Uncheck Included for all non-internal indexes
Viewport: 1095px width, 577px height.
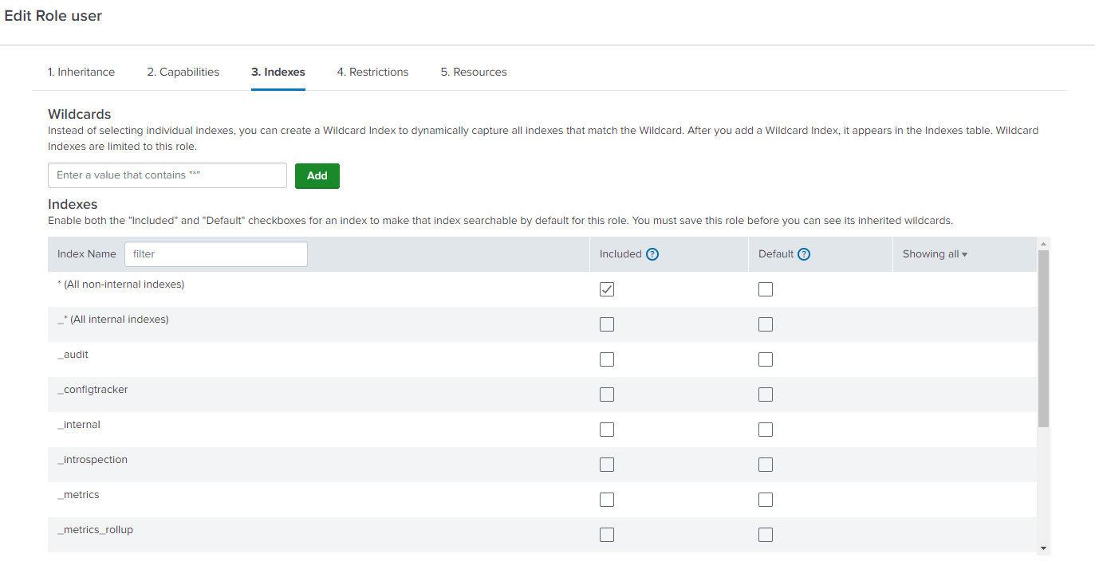(607, 289)
